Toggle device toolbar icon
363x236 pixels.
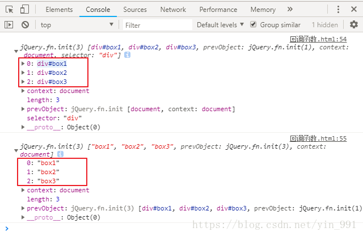24,10
